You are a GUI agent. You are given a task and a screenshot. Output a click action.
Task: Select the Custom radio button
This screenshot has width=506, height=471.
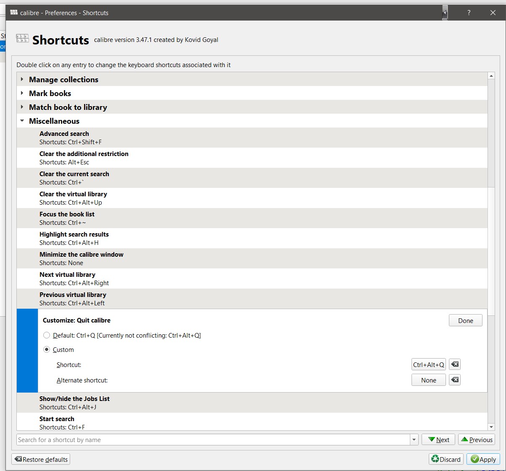(x=47, y=349)
